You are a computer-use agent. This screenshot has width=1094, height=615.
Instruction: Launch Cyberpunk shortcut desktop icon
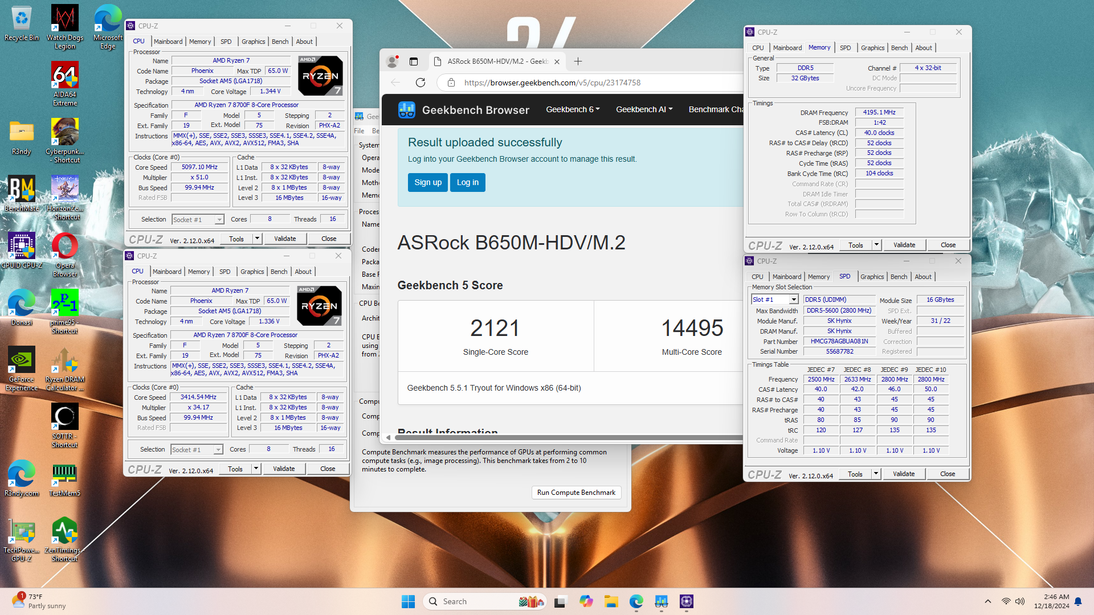point(64,141)
